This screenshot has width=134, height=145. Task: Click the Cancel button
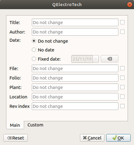[92, 138]
